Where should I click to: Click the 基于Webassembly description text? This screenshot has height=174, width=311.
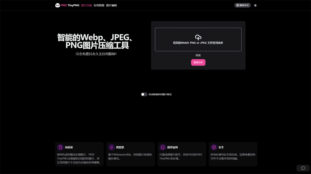tap(130, 157)
